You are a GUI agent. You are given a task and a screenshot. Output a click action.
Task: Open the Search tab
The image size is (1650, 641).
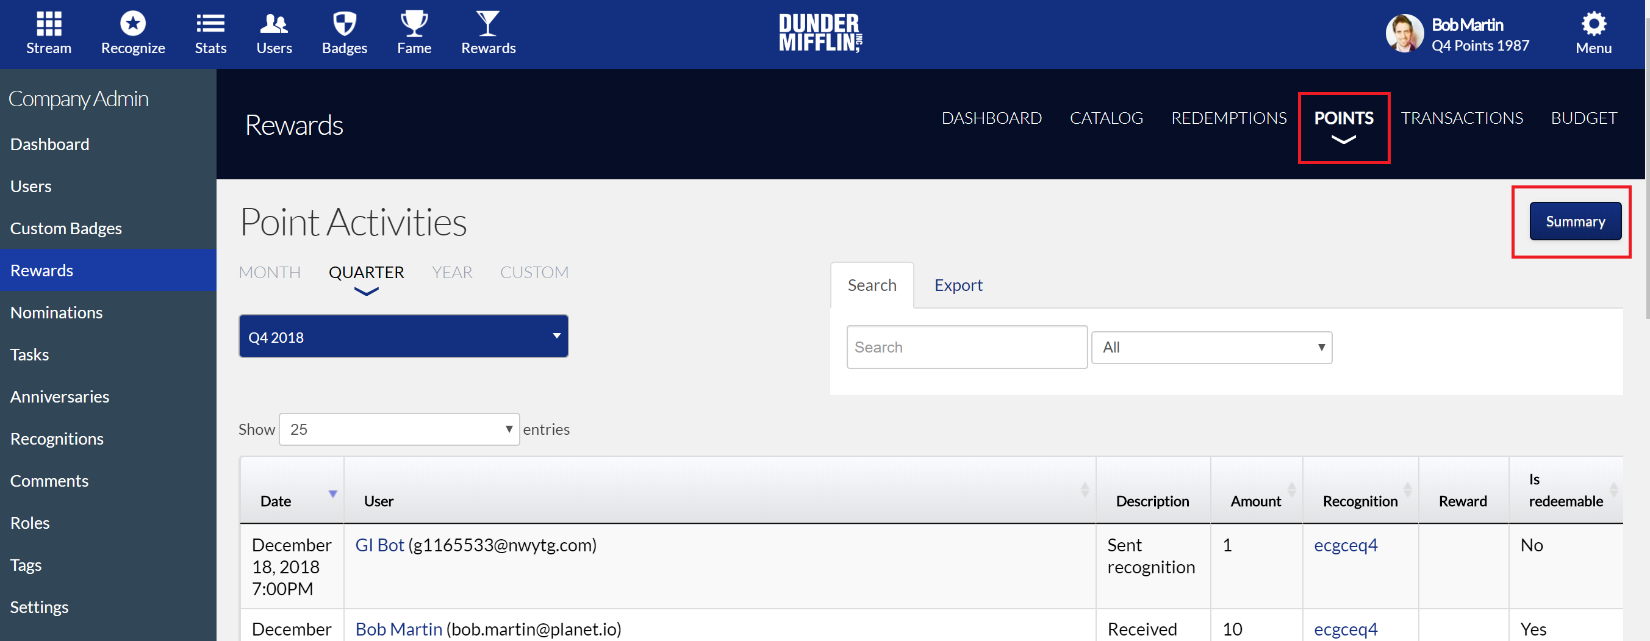(872, 285)
